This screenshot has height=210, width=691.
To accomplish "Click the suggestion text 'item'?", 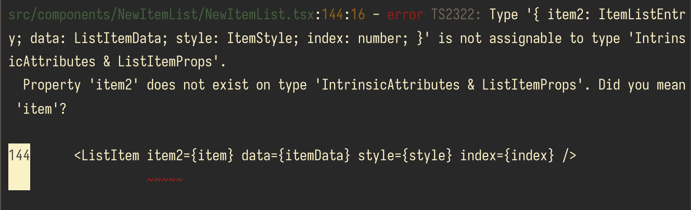I will point(42,109).
